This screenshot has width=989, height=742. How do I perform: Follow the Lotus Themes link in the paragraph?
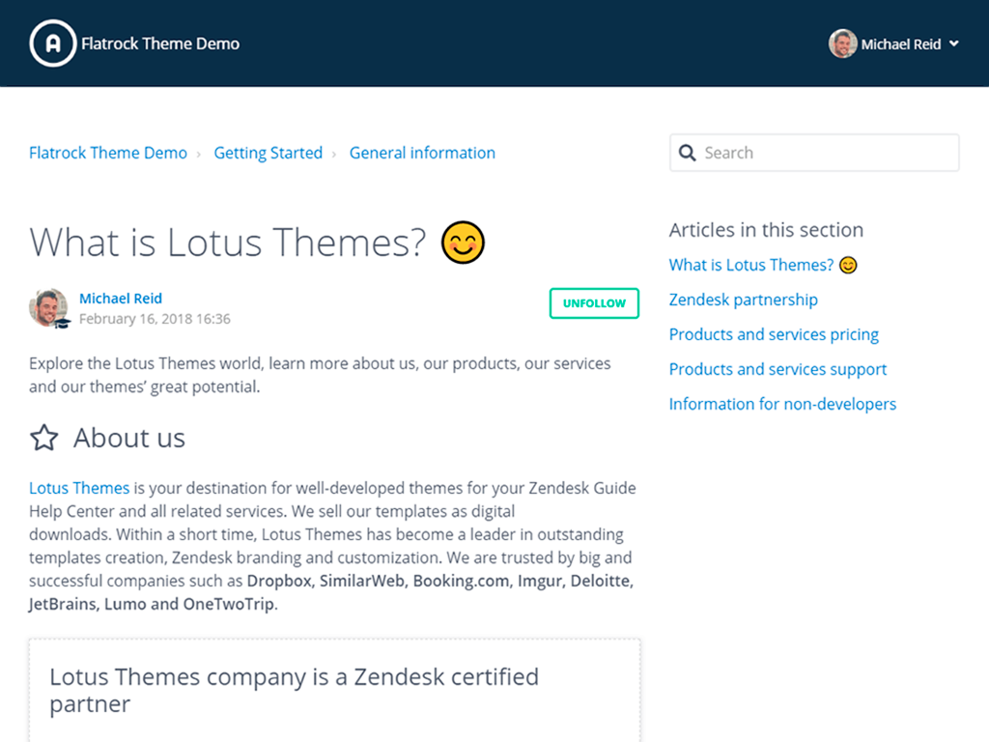tap(79, 488)
